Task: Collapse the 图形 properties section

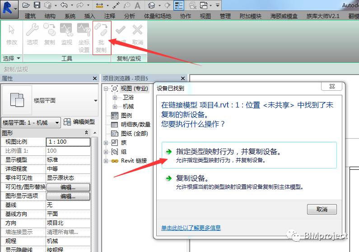Action: [x=86, y=133]
